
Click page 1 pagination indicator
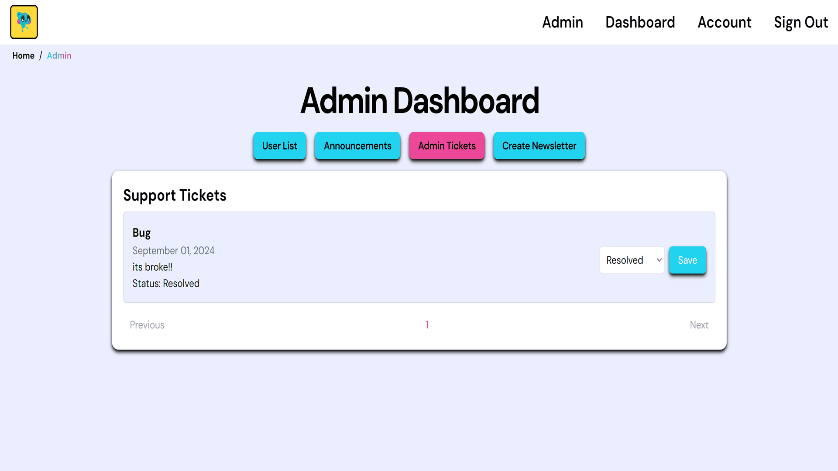[x=427, y=325]
